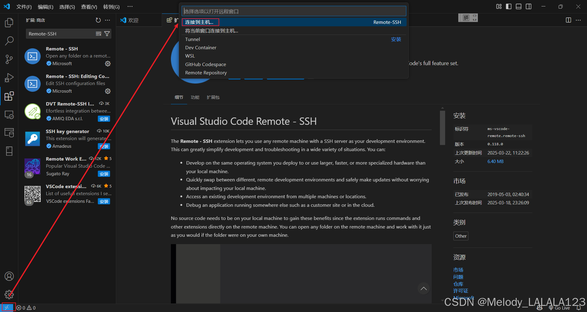Choose Tunnel in remote options

294,39
